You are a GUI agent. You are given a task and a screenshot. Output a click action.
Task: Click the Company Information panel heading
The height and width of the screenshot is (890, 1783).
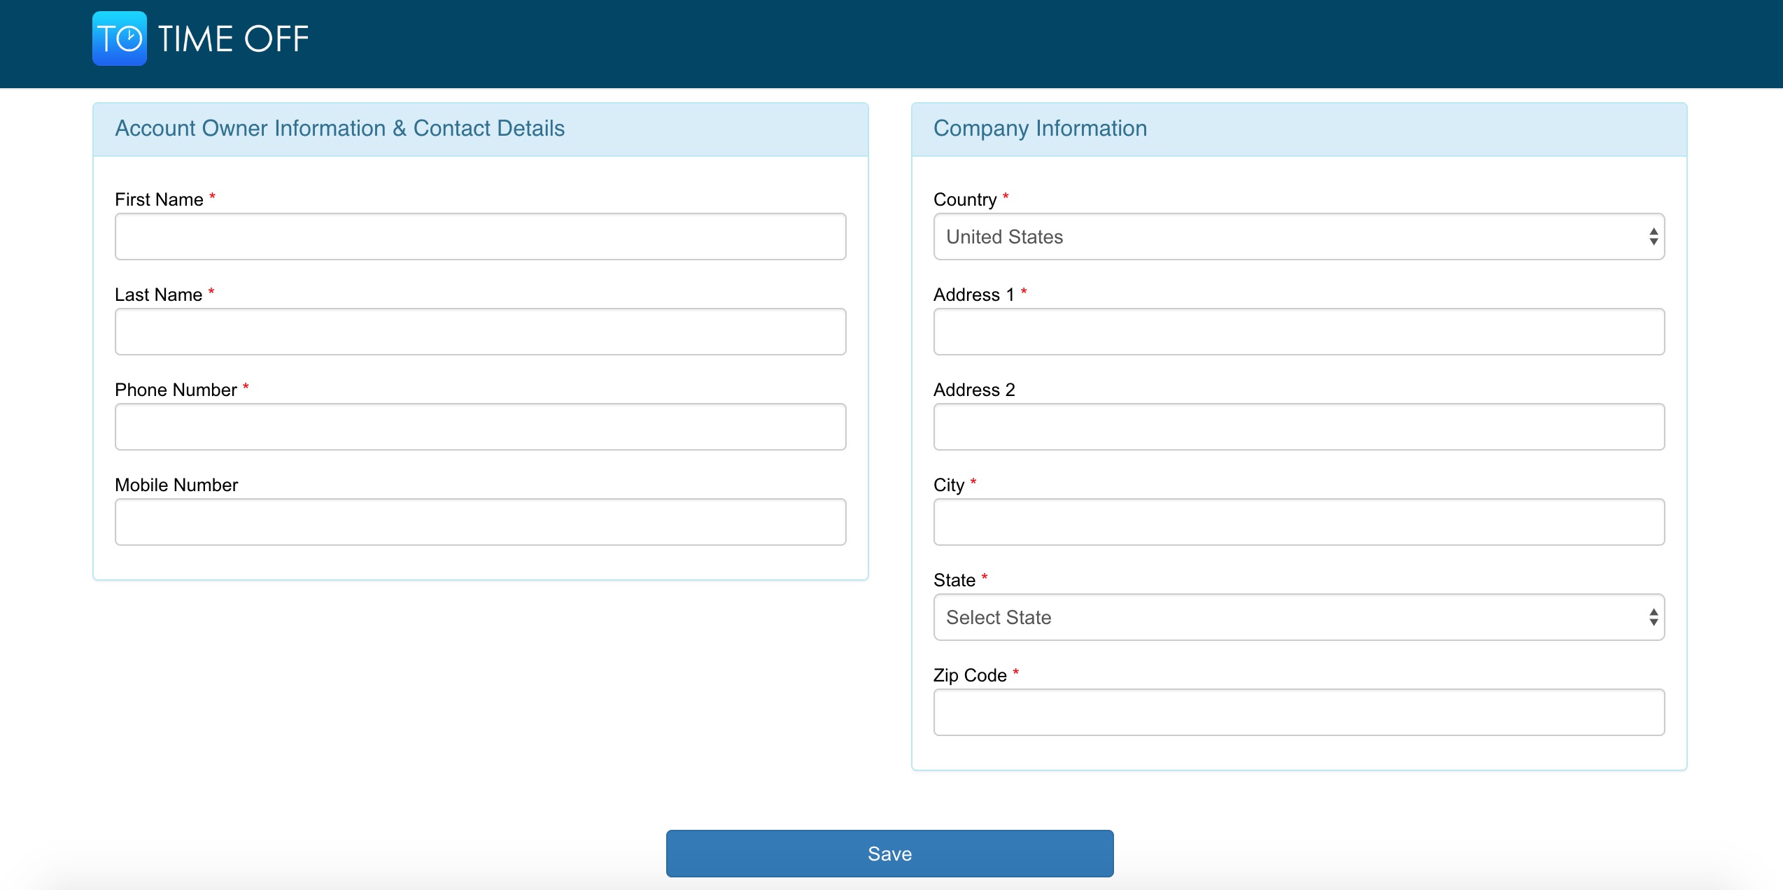(x=1040, y=128)
